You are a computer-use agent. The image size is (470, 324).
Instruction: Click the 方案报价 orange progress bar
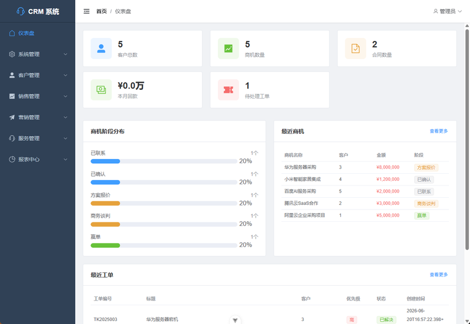click(164, 203)
